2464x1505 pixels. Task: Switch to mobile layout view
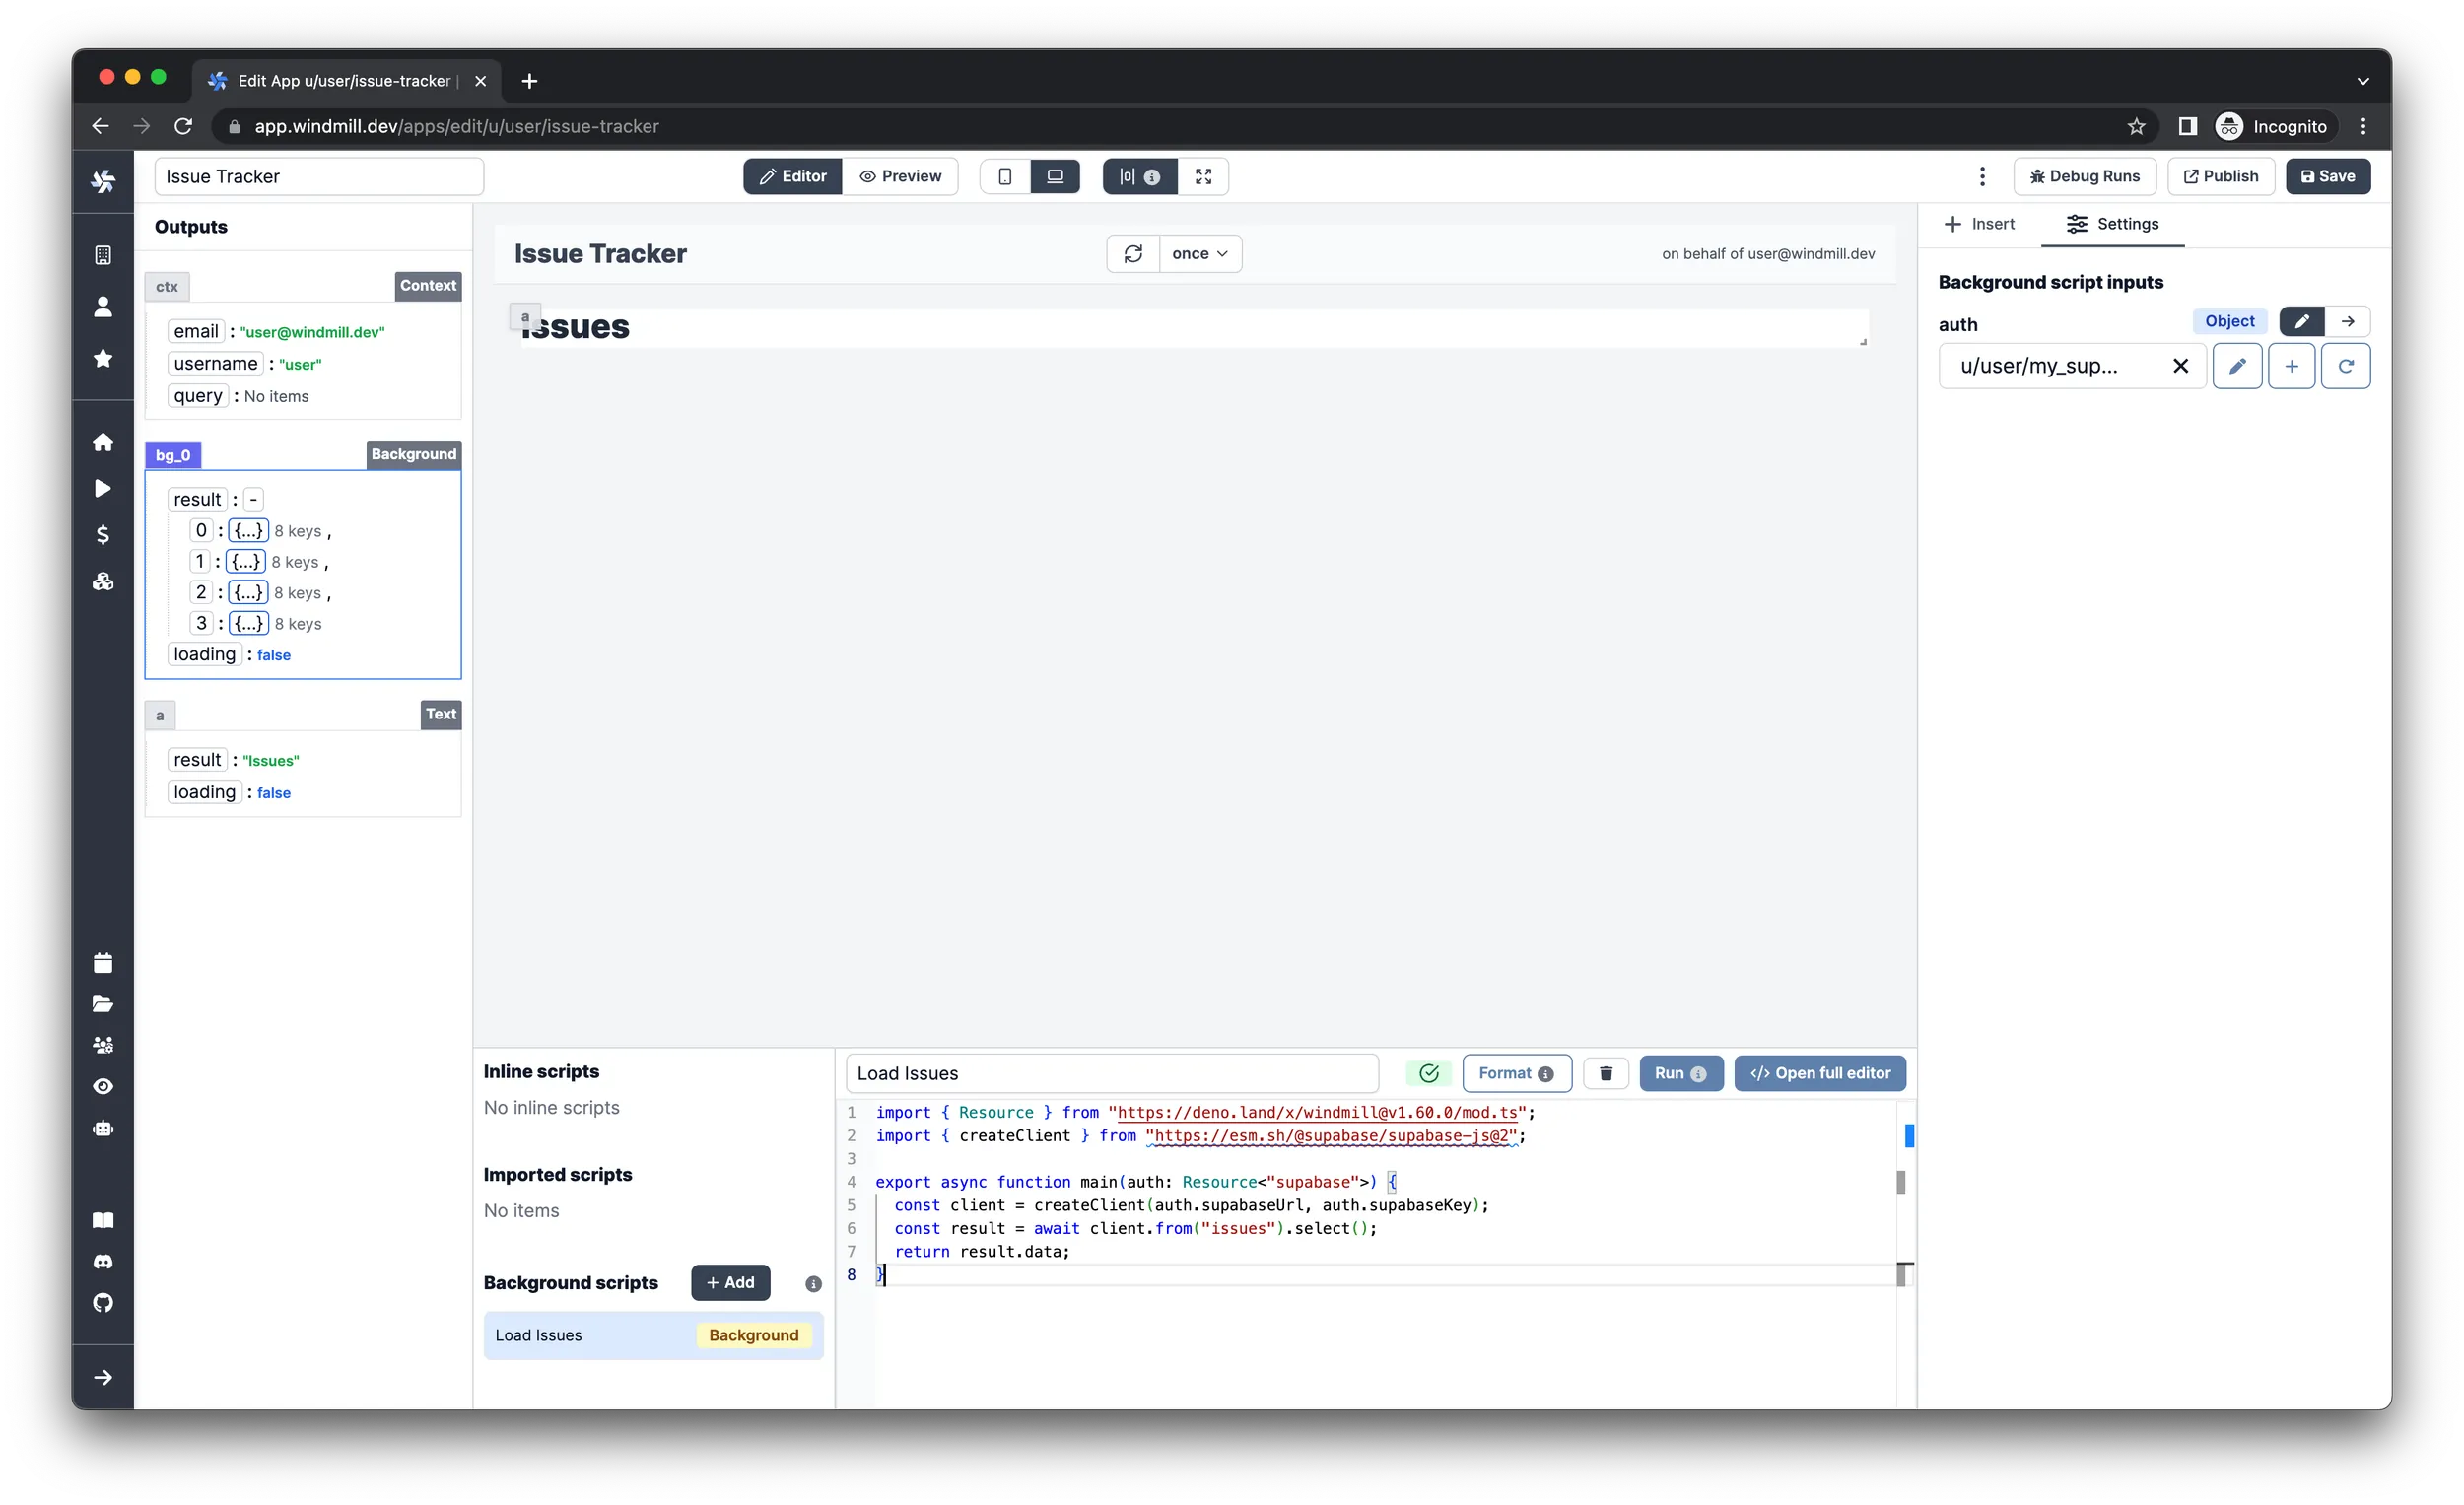point(1005,176)
